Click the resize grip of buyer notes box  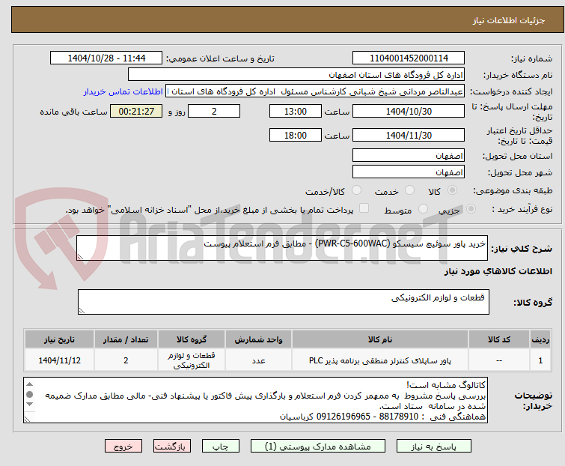[28, 419]
